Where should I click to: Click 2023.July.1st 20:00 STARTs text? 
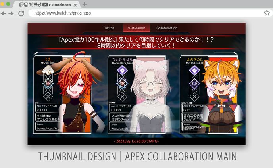(x=136, y=141)
